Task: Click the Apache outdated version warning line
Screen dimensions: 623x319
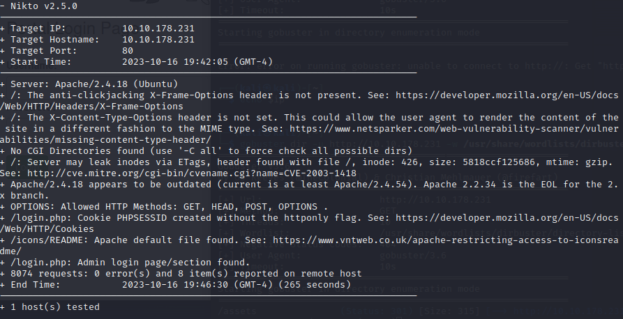Action: [279, 185]
